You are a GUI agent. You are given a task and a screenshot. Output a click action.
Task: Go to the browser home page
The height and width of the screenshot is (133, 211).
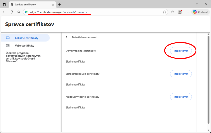pyautogui.click(x=18, y=12)
